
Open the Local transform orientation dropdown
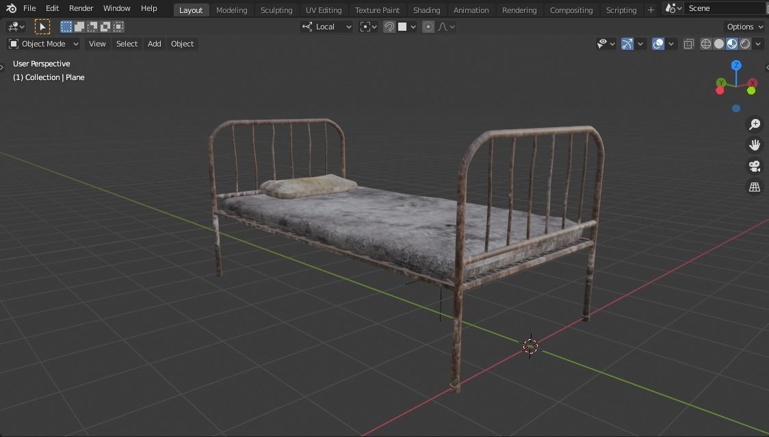pos(326,27)
